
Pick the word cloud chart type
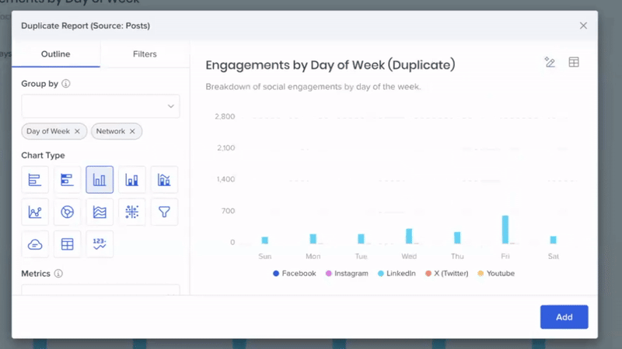(x=35, y=244)
